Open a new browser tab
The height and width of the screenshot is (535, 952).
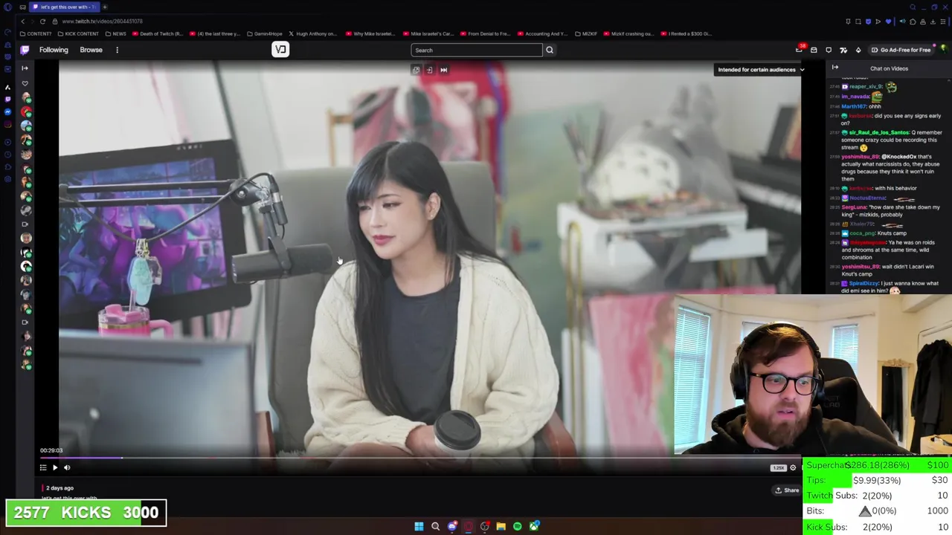[105, 7]
